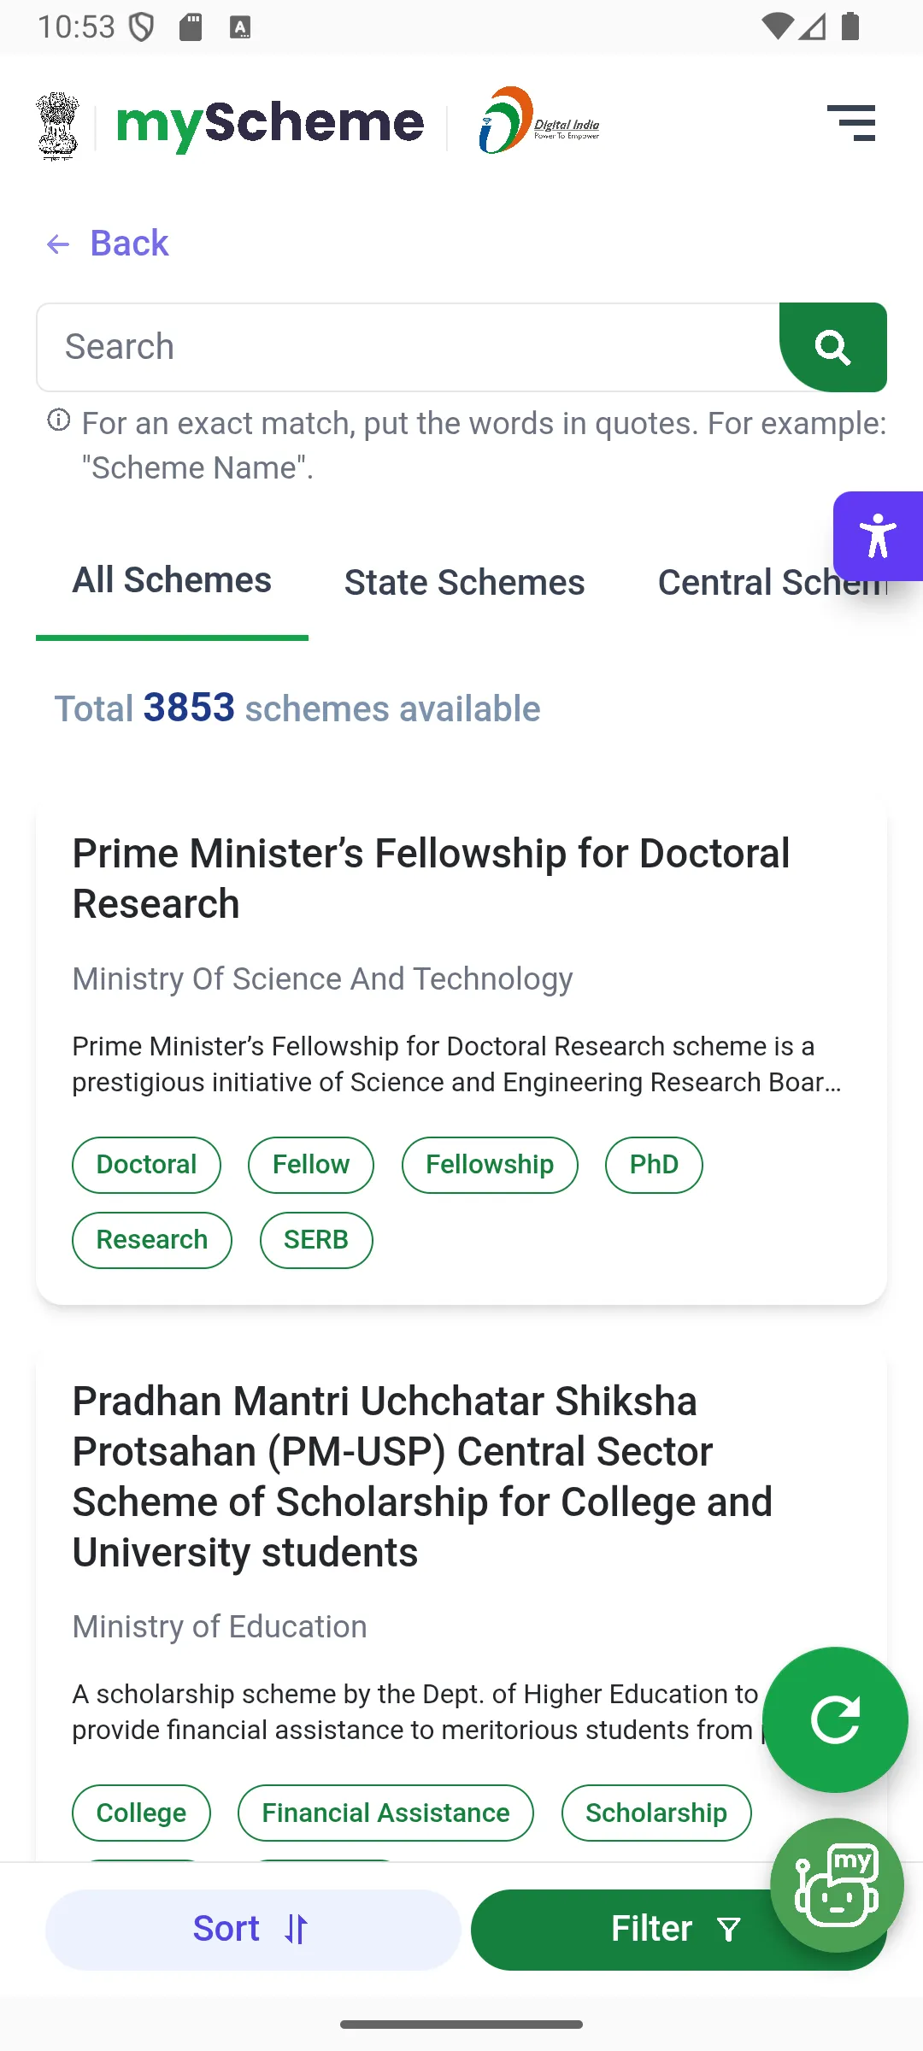923x2051 pixels.
Task: Click the Digital India logo
Action: 538,121
